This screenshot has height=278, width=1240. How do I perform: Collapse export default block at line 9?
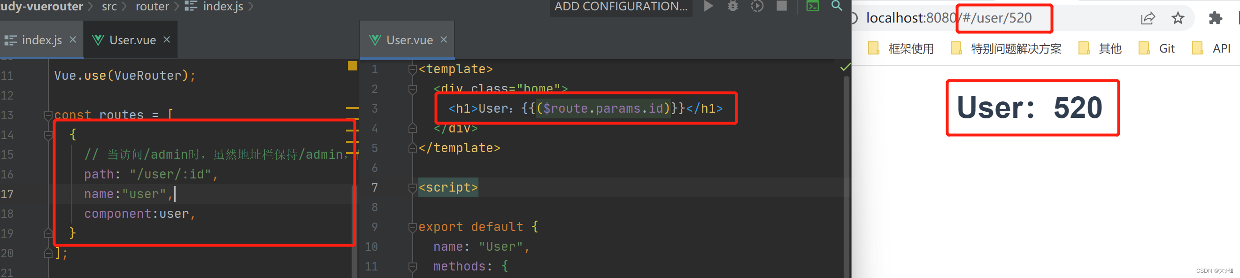pyautogui.click(x=413, y=227)
